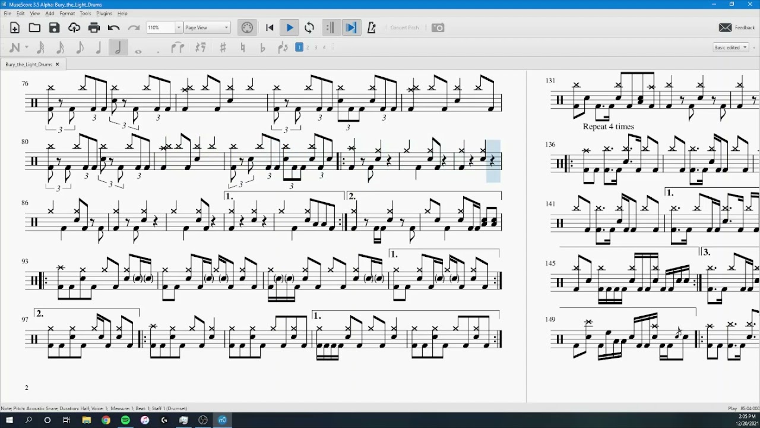Select voice 3
This screenshot has height=428, width=760.
316,48
